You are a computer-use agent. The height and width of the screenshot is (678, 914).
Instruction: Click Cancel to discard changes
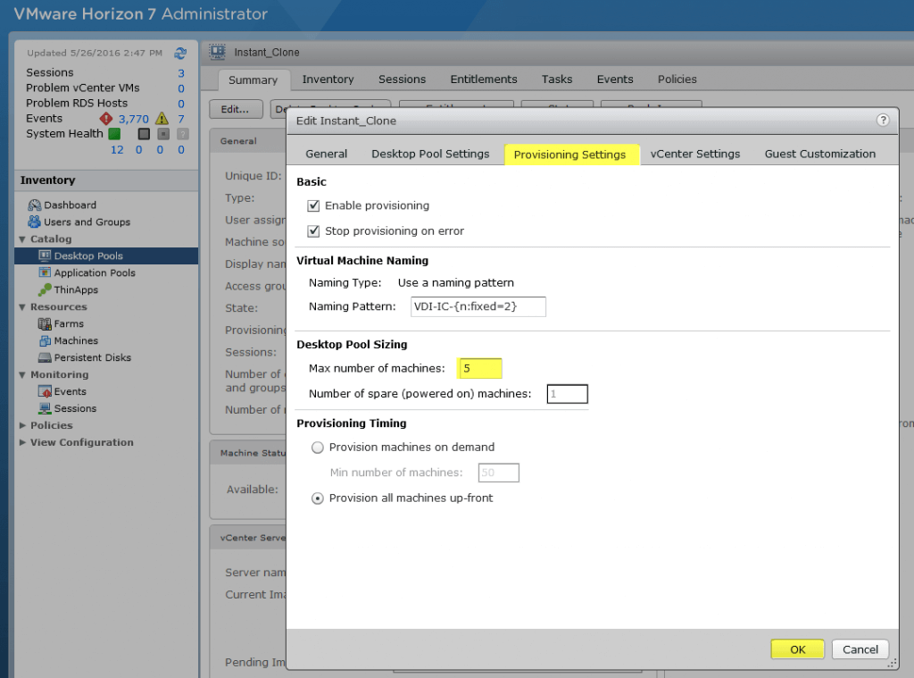860,649
